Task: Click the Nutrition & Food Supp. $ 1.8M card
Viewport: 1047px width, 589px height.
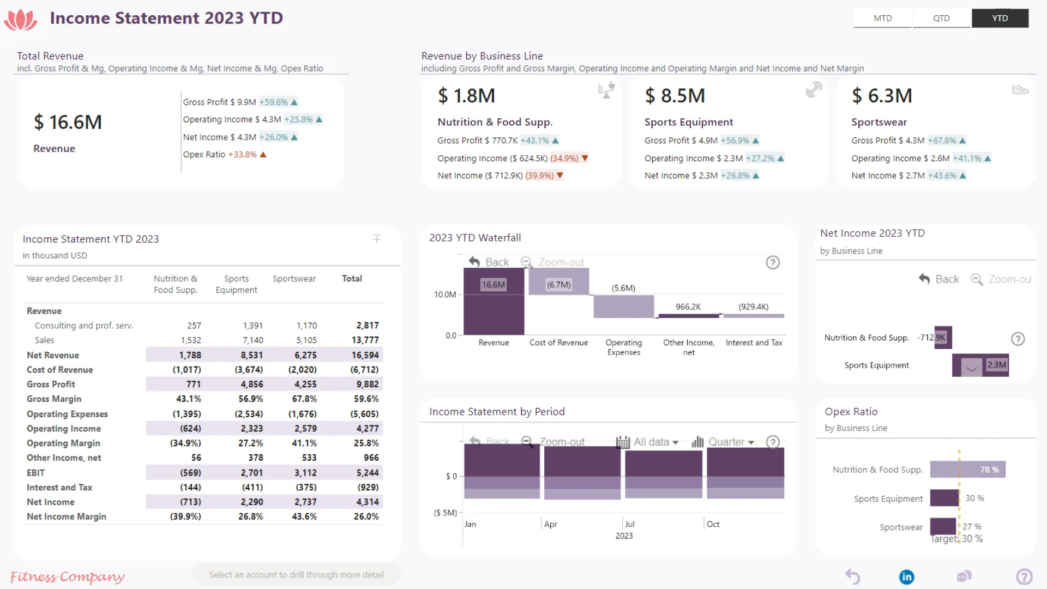Action: pos(521,134)
